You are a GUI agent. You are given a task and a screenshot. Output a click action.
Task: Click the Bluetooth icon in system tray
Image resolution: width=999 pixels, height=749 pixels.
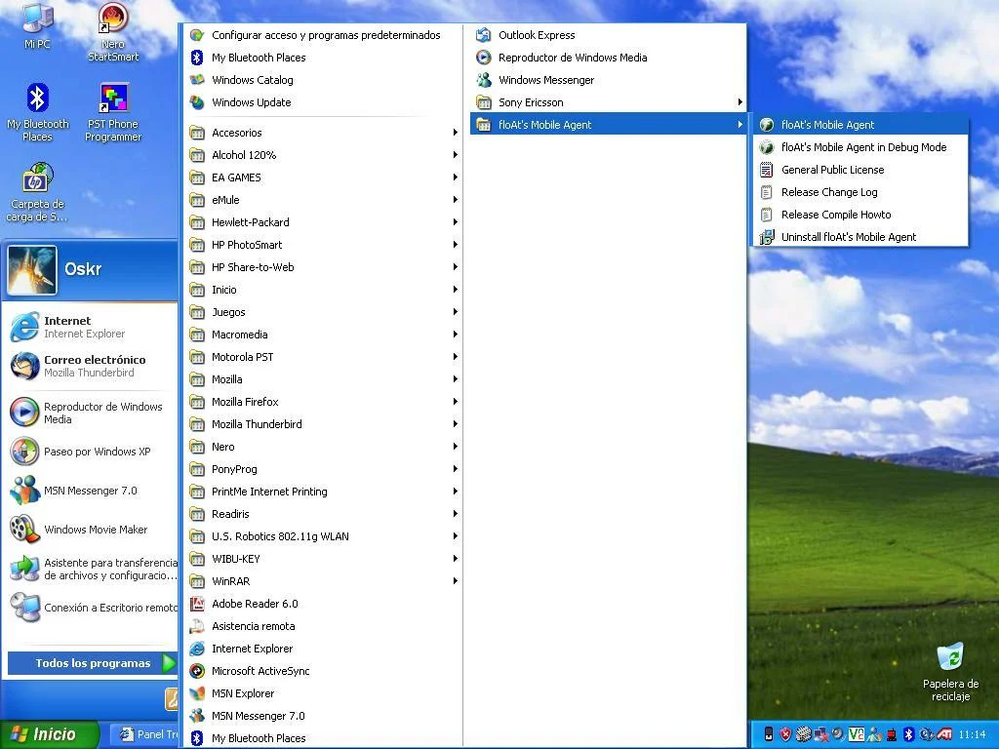(x=909, y=734)
